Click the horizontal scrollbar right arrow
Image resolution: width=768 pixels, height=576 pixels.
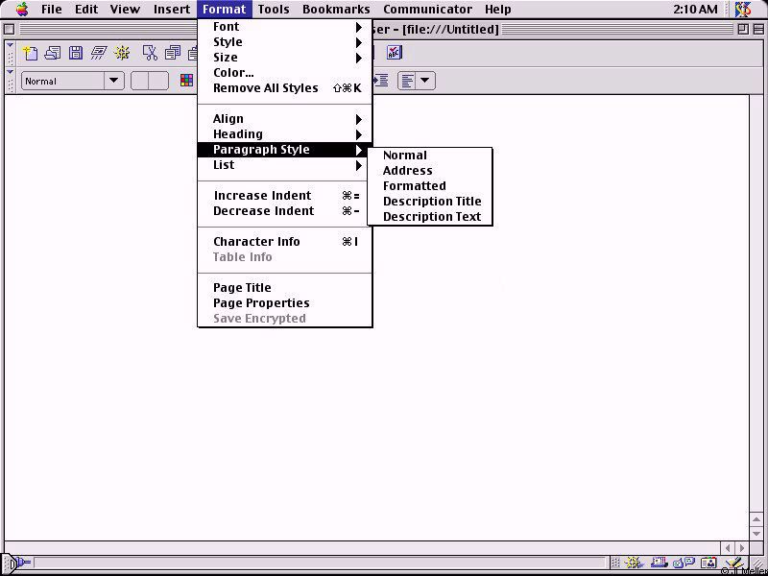point(742,548)
